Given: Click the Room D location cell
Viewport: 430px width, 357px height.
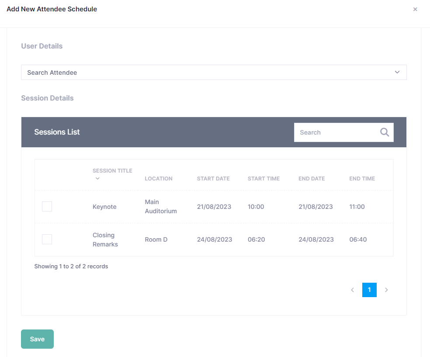Looking at the screenshot, I should [x=156, y=239].
